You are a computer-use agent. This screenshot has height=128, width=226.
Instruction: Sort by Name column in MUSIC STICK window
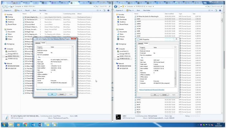[x=25, y=14]
